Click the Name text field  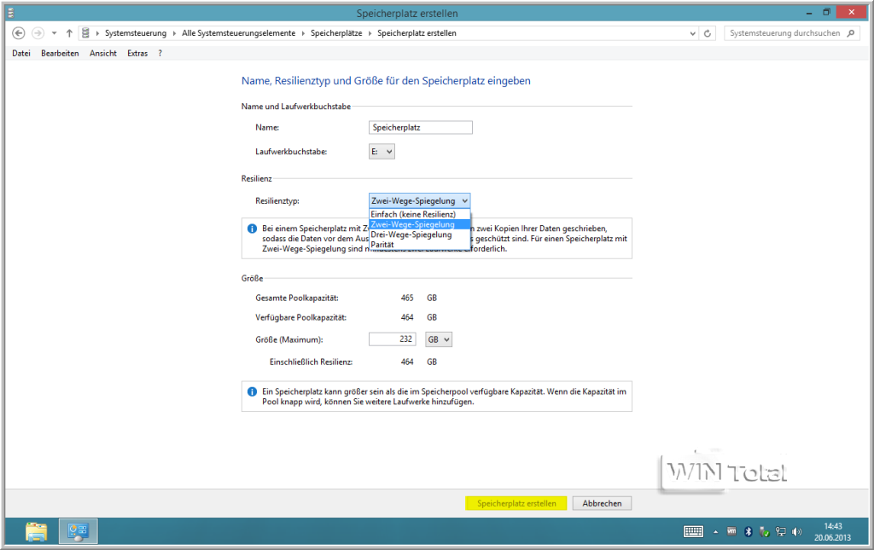pyautogui.click(x=420, y=127)
